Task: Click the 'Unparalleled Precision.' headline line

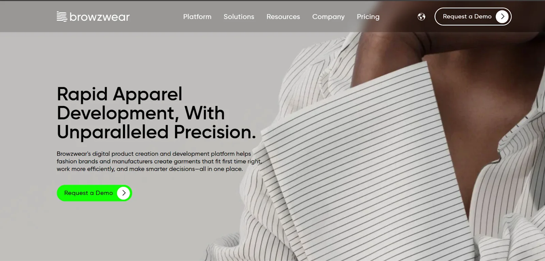Action: 156,132
